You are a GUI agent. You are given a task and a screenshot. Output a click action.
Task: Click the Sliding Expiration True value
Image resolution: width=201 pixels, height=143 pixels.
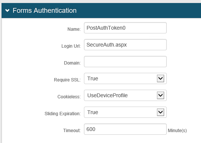pos(93,112)
